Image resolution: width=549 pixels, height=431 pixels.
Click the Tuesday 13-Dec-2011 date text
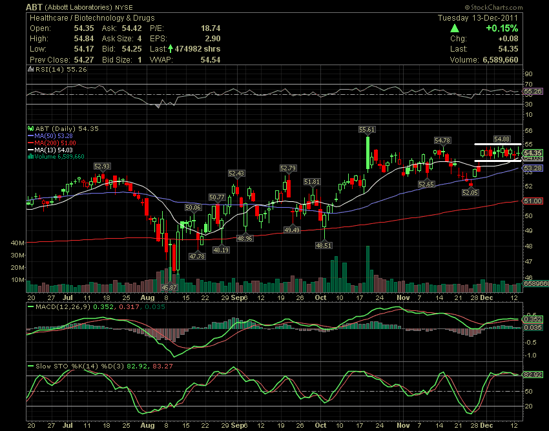pos(477,18)
